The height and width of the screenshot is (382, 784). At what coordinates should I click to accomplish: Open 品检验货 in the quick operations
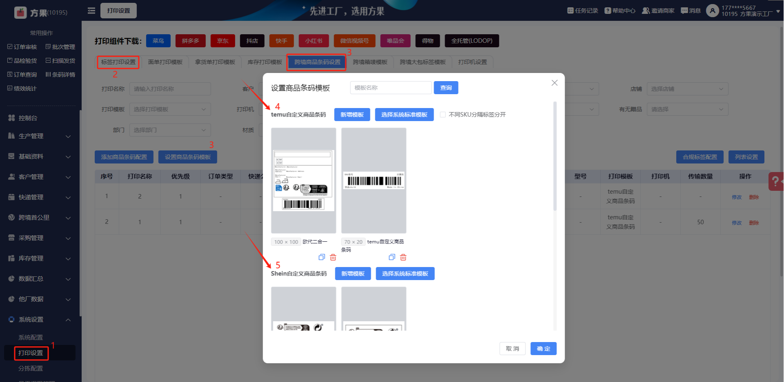pyautogui.click(x=22, y=61)
